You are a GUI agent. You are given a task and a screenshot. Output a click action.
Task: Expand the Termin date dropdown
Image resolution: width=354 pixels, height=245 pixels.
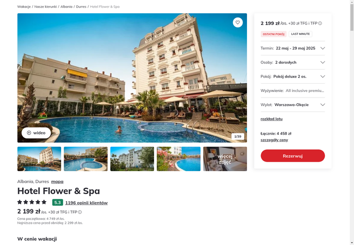coord(292,48)
